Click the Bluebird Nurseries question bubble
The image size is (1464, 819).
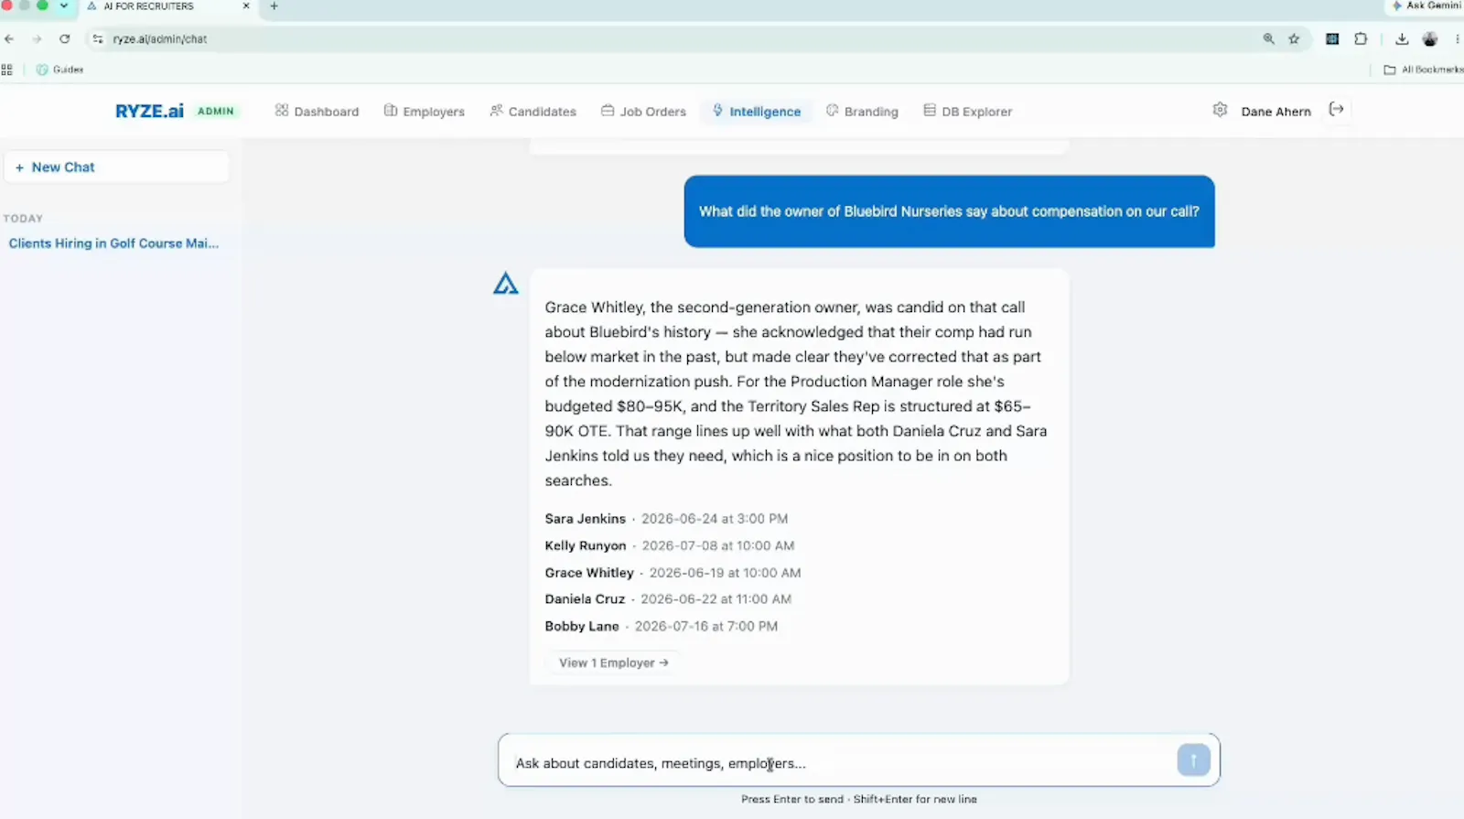[949, 211]
